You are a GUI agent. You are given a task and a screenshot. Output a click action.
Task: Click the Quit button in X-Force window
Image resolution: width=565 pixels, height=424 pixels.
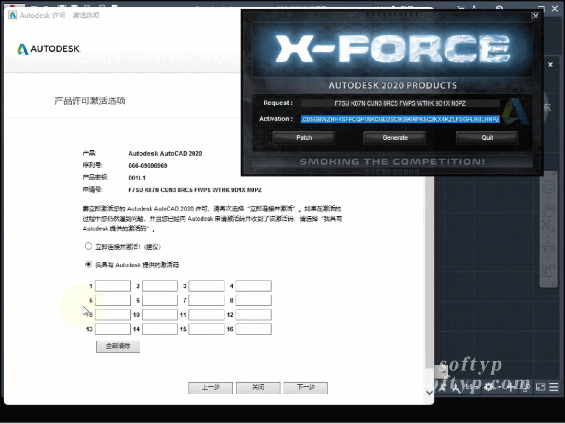pyautogui.click(x=487, y=138)
